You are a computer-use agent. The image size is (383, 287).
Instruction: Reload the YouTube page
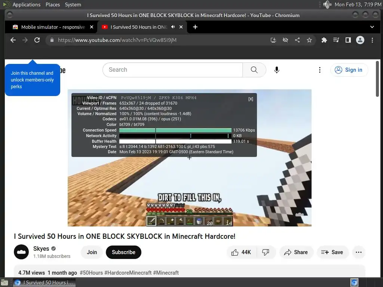tap(37, 40)
